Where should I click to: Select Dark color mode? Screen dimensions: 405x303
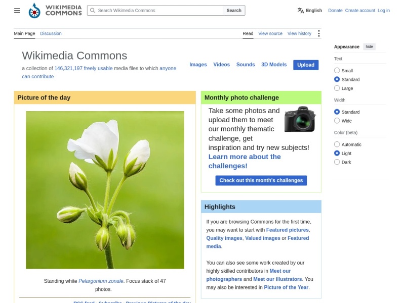click(337, 162)
